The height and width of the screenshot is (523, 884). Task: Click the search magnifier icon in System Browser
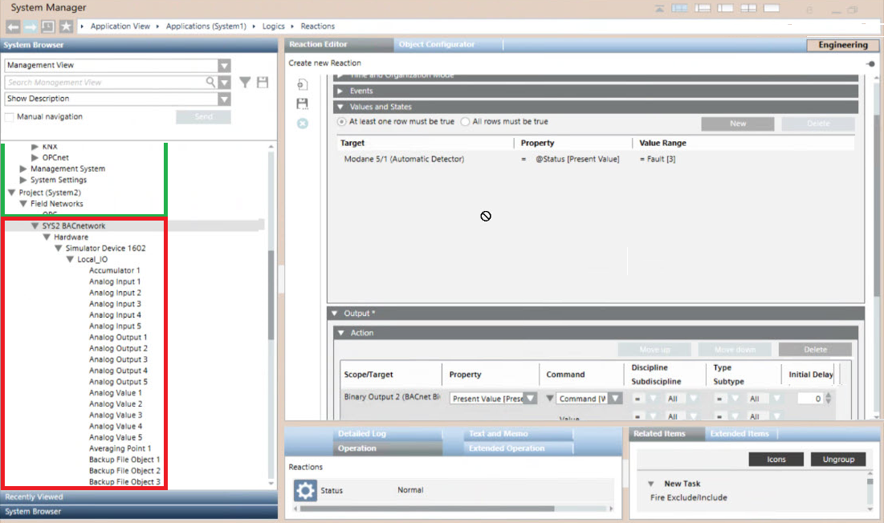[x=211, y=82]
